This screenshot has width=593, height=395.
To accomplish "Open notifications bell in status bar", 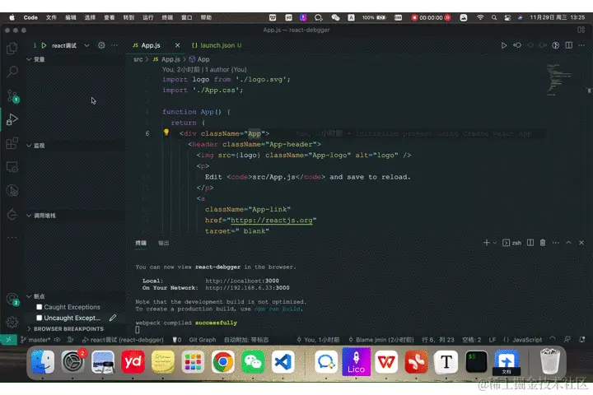I will tap(582, 339).
